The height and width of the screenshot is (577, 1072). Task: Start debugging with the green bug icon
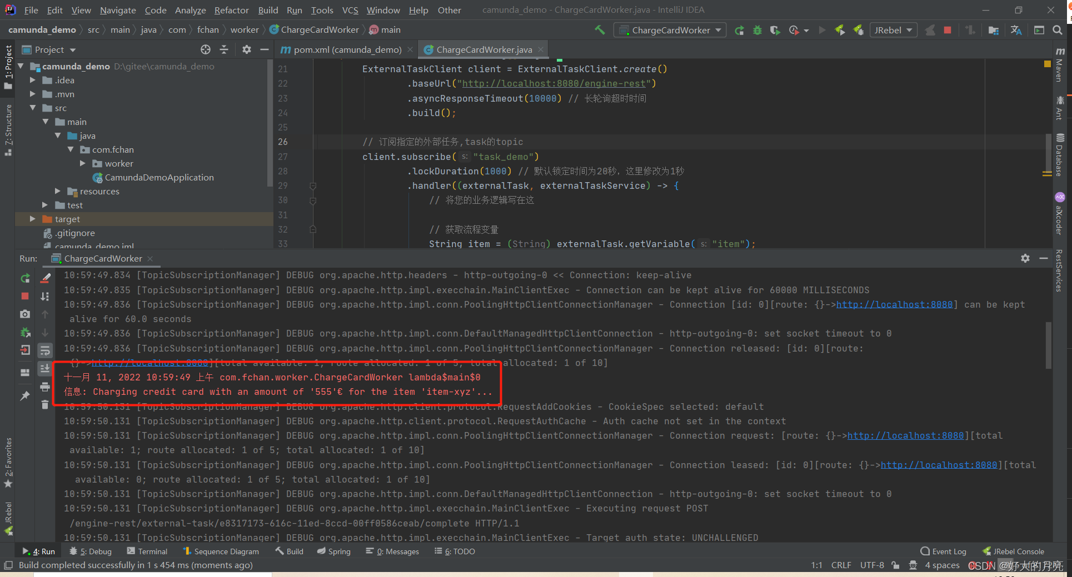click(x=757, y=30)
